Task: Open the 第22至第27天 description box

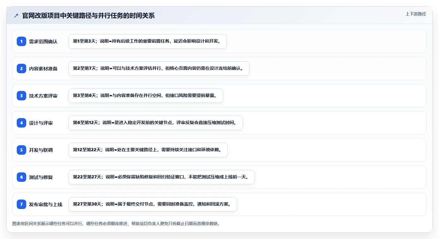Action: pos(161,177)
